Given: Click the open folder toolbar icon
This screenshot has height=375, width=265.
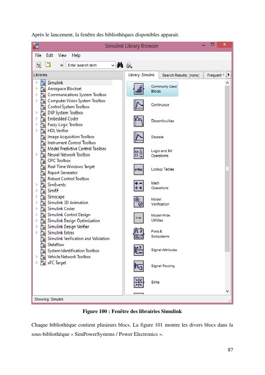Looking at the screenshot, I should pos(48,65).
